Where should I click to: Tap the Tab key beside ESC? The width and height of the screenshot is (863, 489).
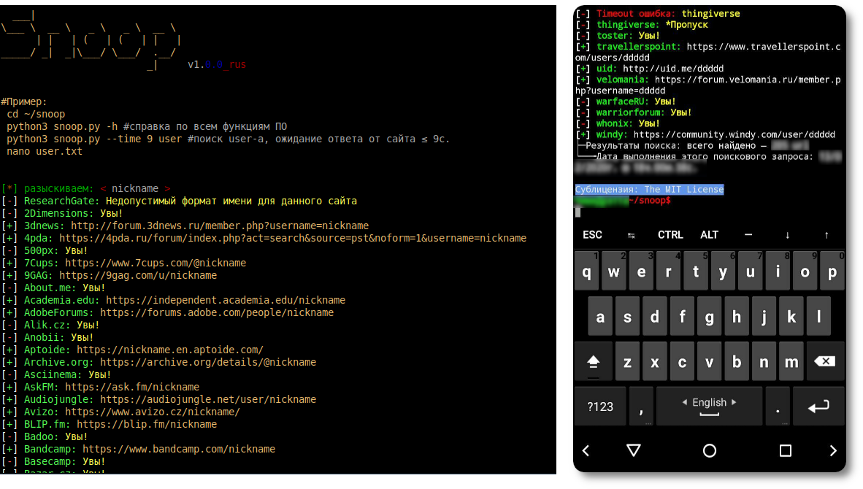[632, 235]
